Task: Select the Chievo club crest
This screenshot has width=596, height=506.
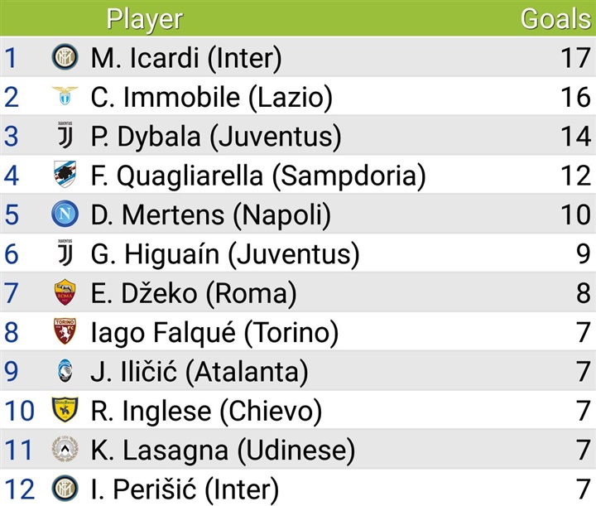Action: coord(65,410)
